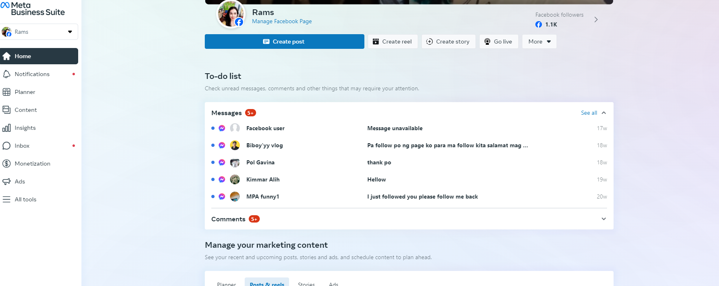719x286 pixels.
Task: Click Messenger icon in Kimmar Alih row
Action: (x=222, y=179)
